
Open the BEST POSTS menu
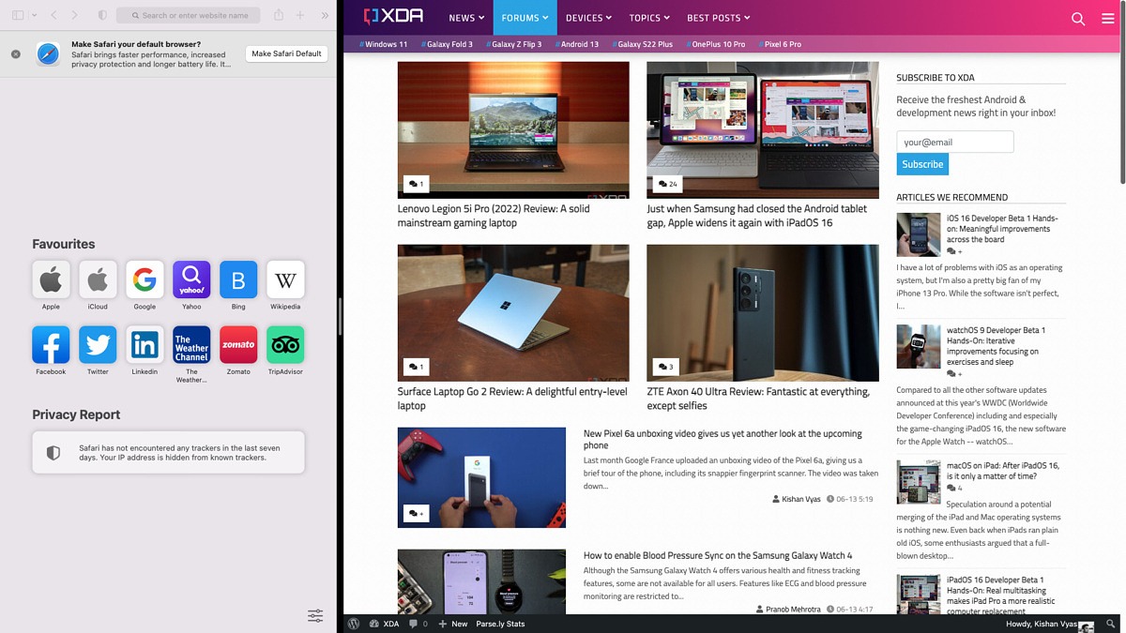(717, 18)
